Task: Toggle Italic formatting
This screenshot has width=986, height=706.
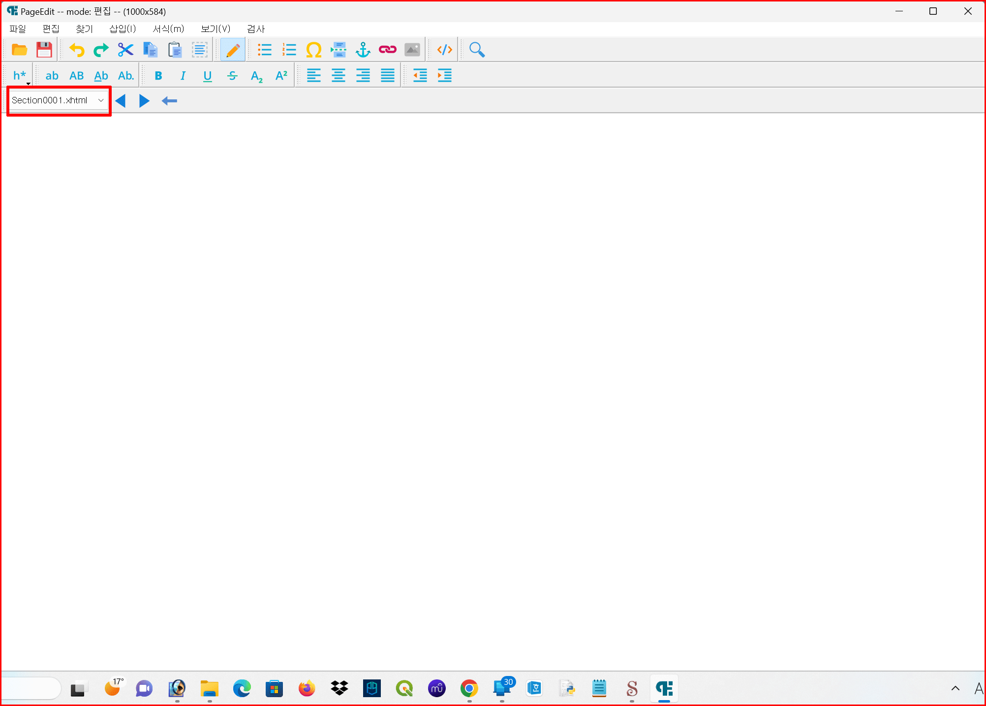Action: coord(183,76)
